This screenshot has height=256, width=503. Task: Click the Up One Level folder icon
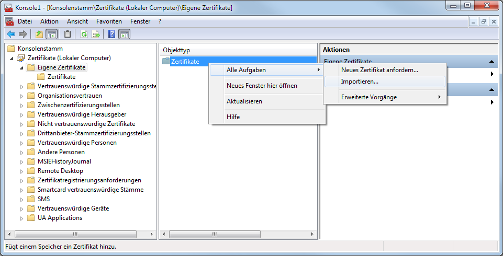(x=39, y=34)
